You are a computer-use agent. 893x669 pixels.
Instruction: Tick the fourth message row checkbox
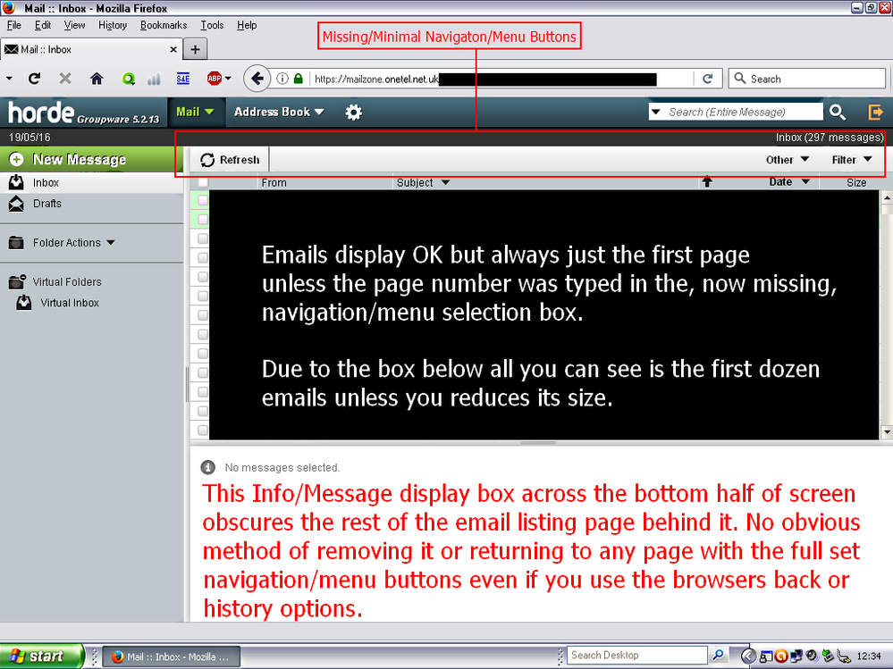[203, 258]
